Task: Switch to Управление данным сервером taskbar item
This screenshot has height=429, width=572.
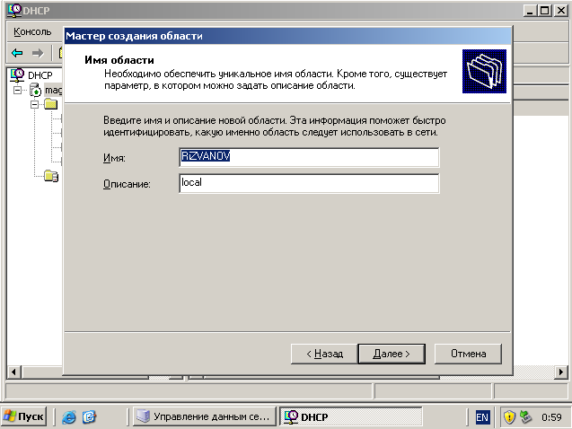Action: coord(204,416)
